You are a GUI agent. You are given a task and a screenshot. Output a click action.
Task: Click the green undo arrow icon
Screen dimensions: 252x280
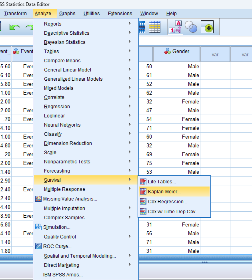click(14, 28)
